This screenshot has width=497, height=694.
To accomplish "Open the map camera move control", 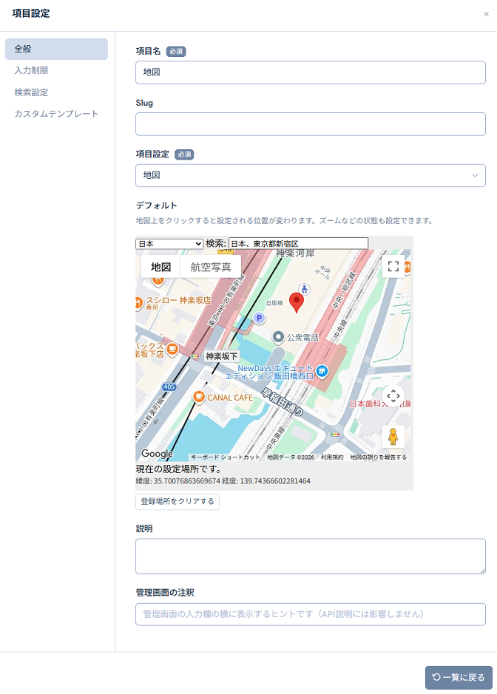I will tap(393, 395).
